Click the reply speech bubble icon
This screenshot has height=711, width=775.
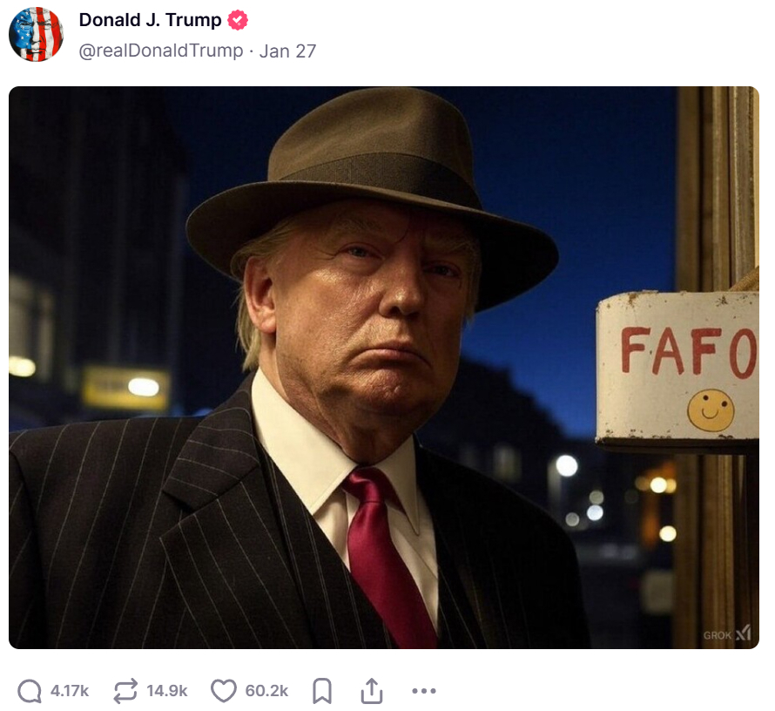tap(30, 691)
